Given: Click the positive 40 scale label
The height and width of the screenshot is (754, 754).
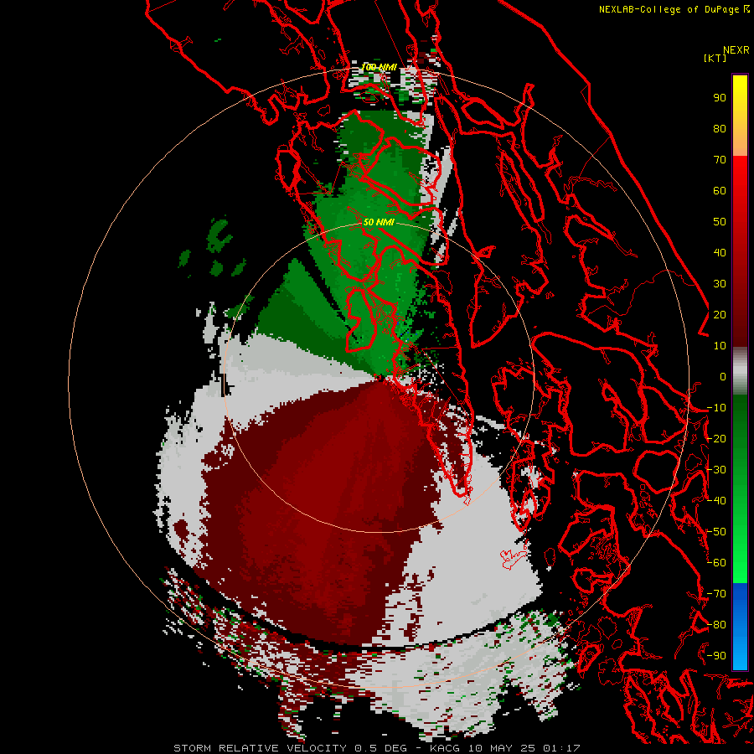Looking at the screenshot, I should [720, 253].
